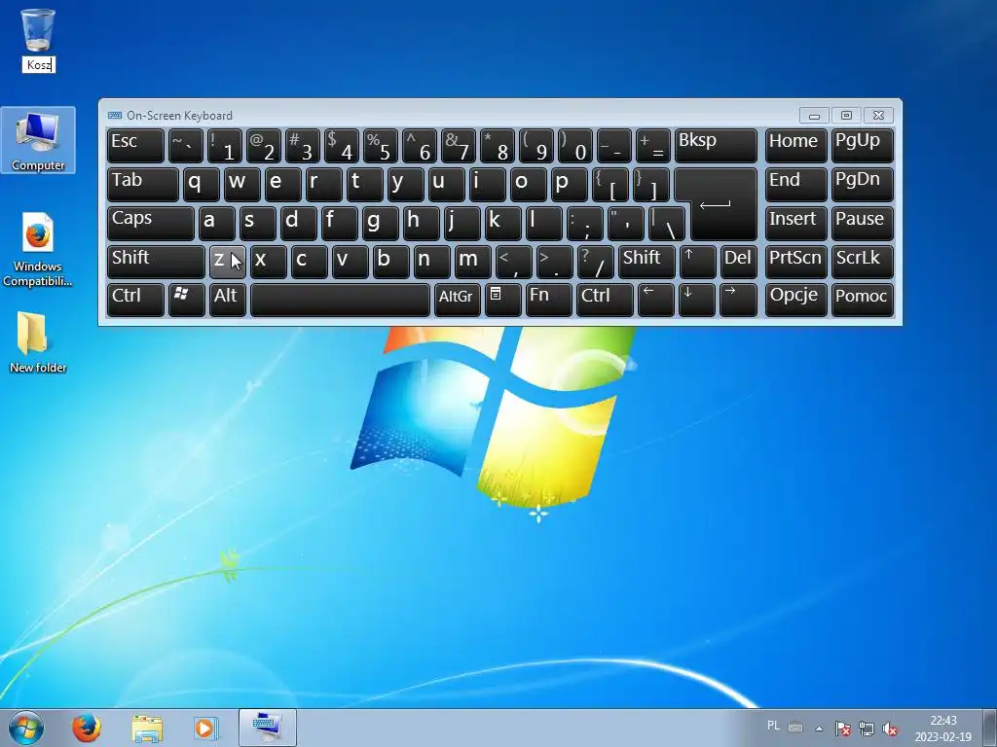This screenshot has height=747, width=997.
Task: Toggle the right Ctrl key
Action: click(x=604, y=300)
